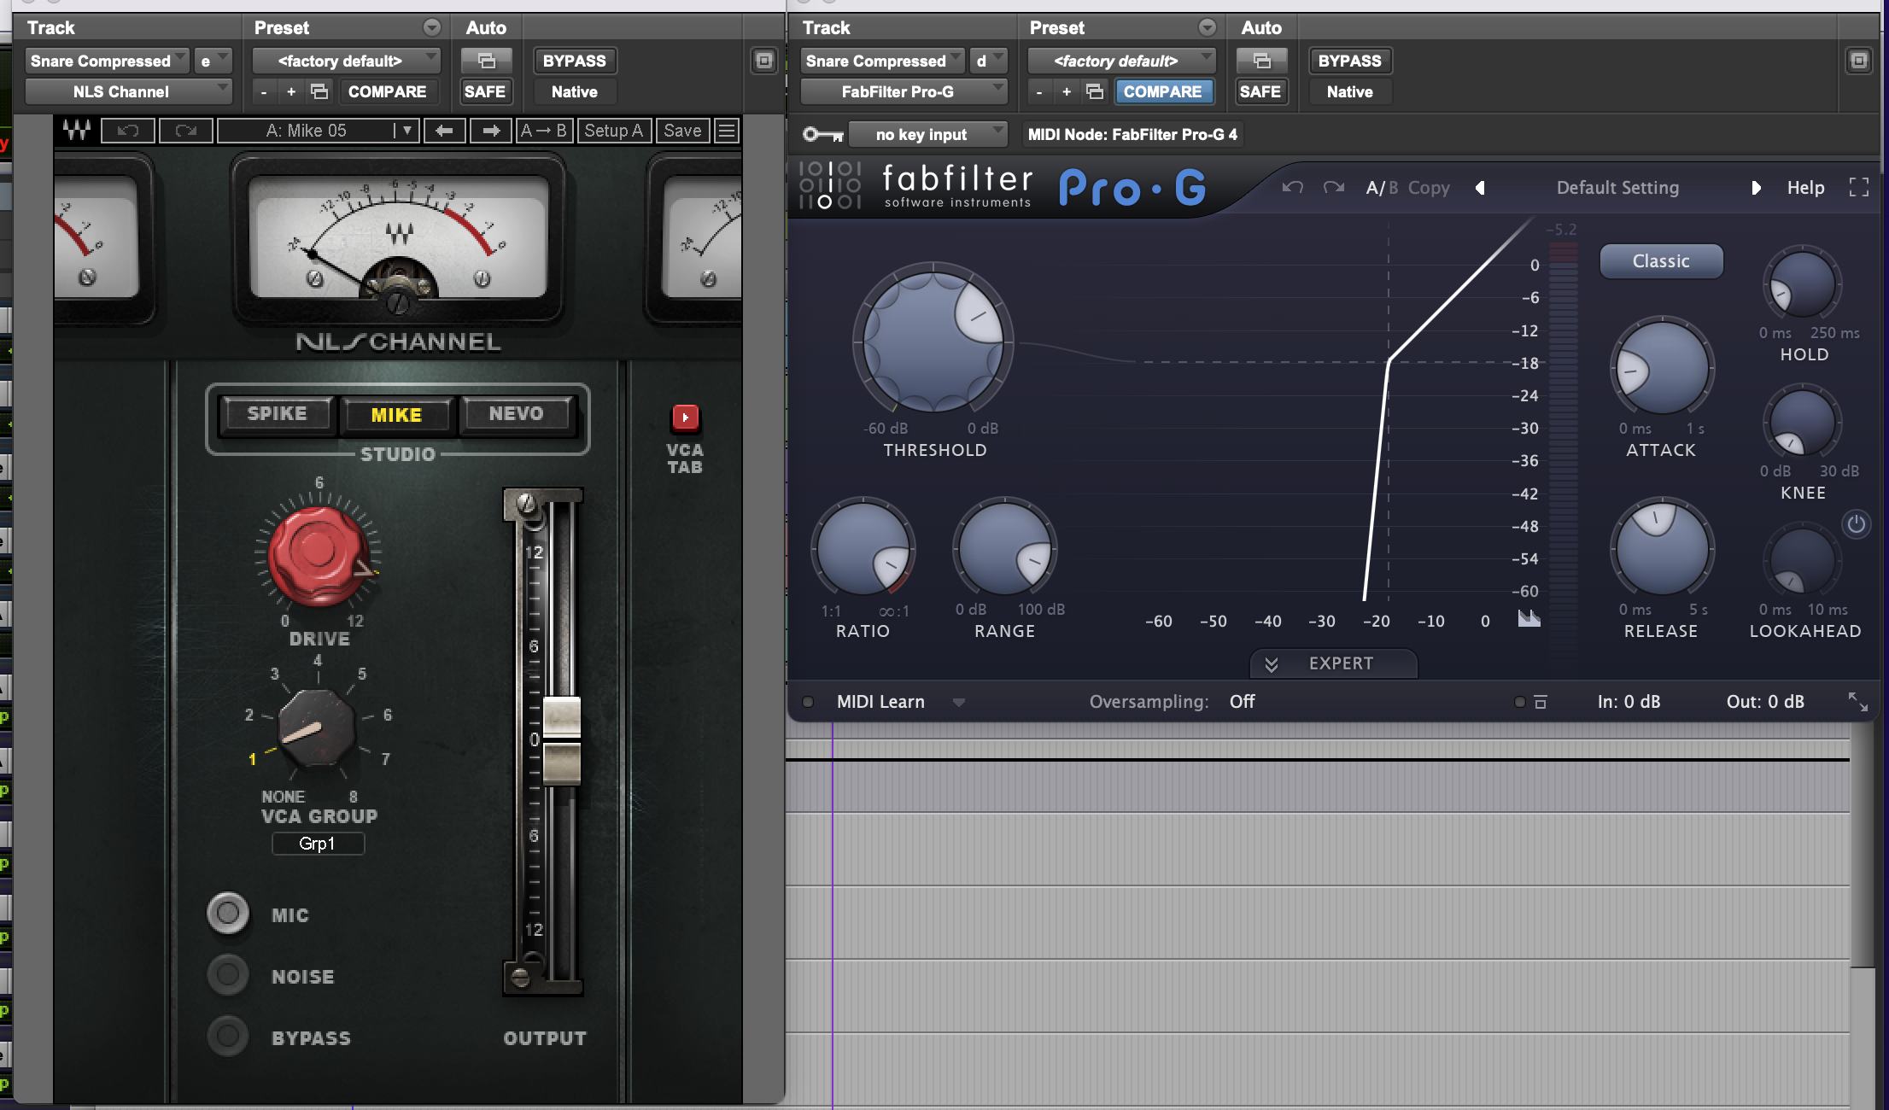Toggle the MIDI Learn indicator in Pro-G
This screenshot has height=1110, width=1889.
[x=808, y=702]
